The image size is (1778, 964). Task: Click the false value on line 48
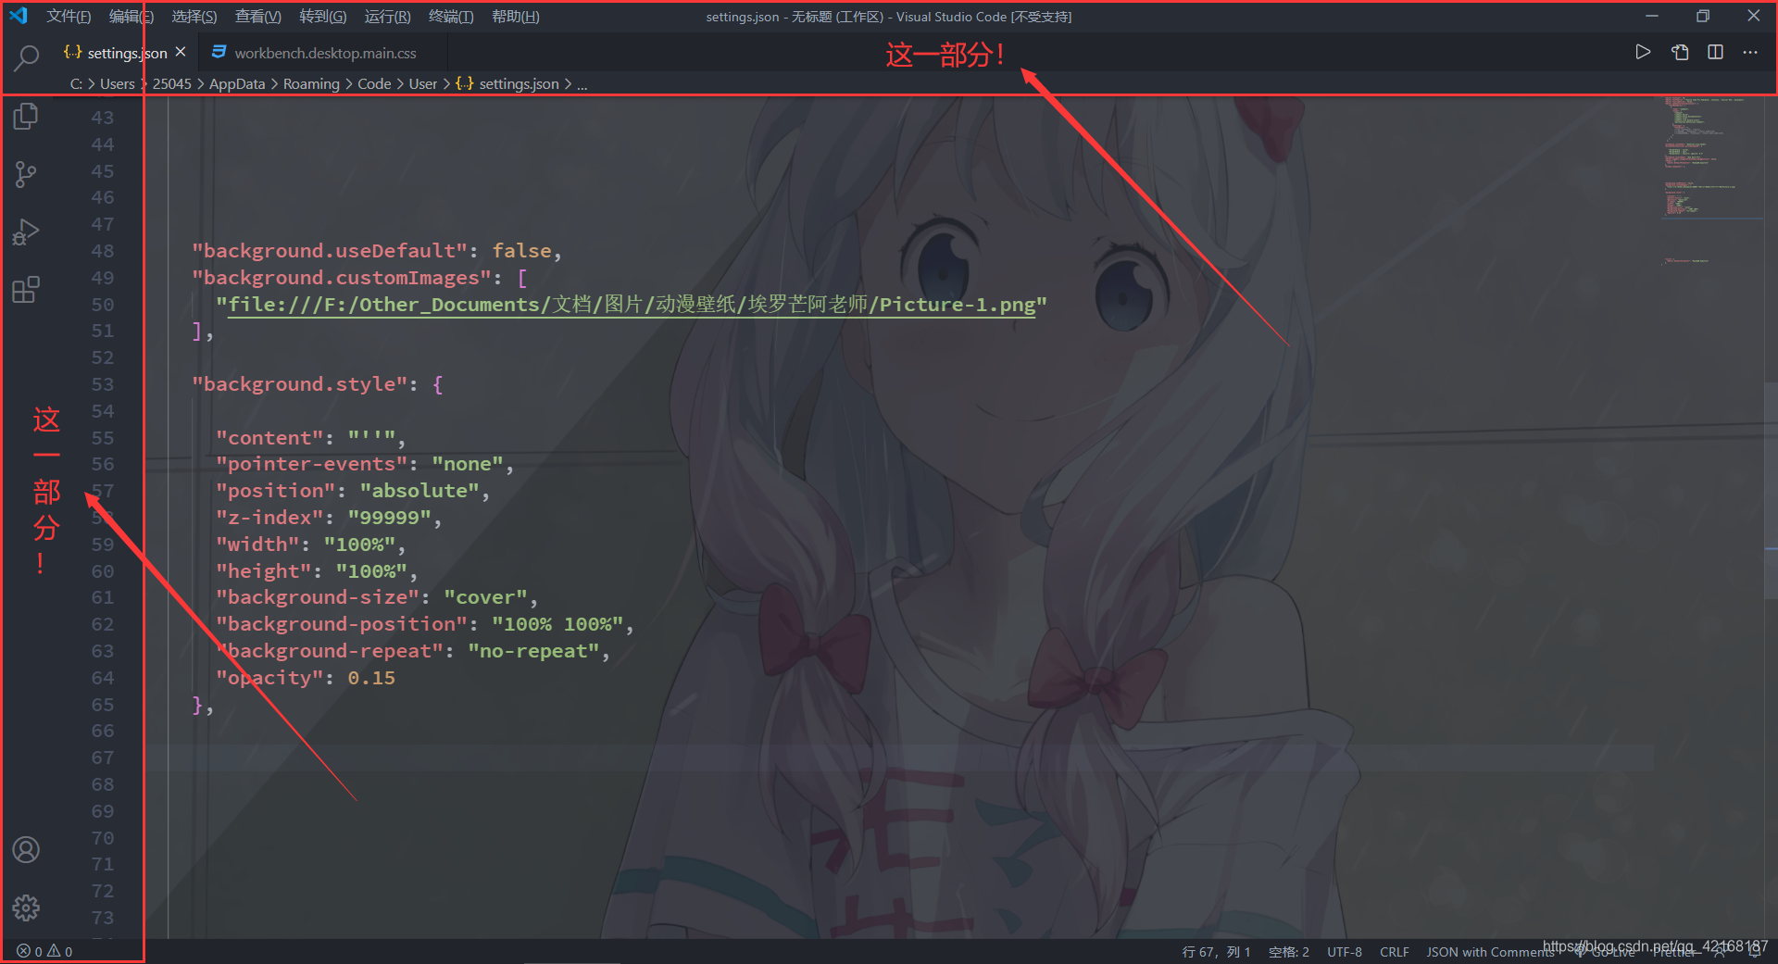point(521,251)
